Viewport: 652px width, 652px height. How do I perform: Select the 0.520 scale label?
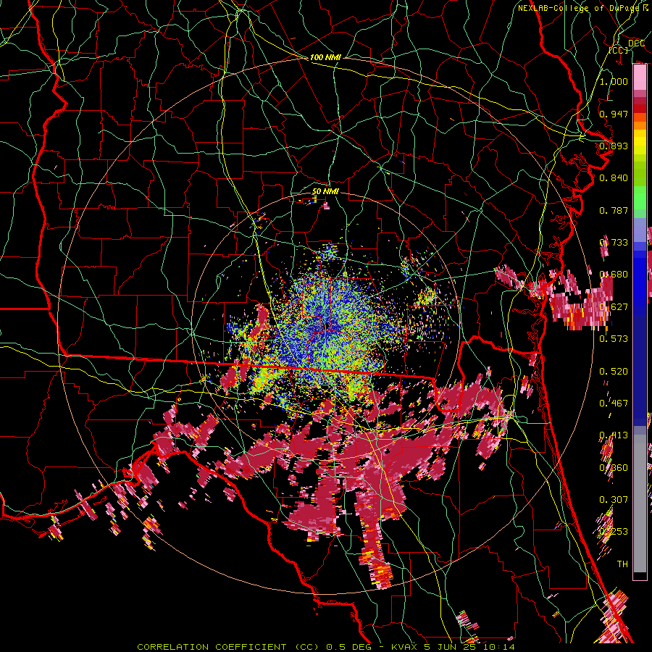[614, 372]
